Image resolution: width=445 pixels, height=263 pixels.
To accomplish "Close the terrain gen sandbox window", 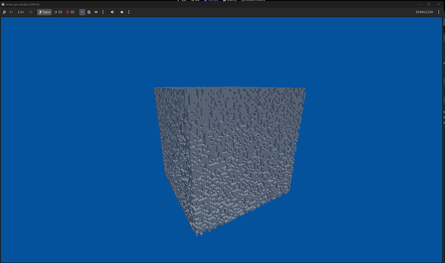I will coord(439,5).
